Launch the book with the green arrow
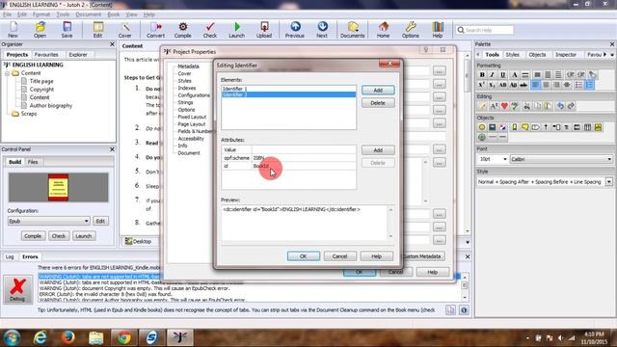Viewport: 617px width, 347px height. [x=236, y=30]
